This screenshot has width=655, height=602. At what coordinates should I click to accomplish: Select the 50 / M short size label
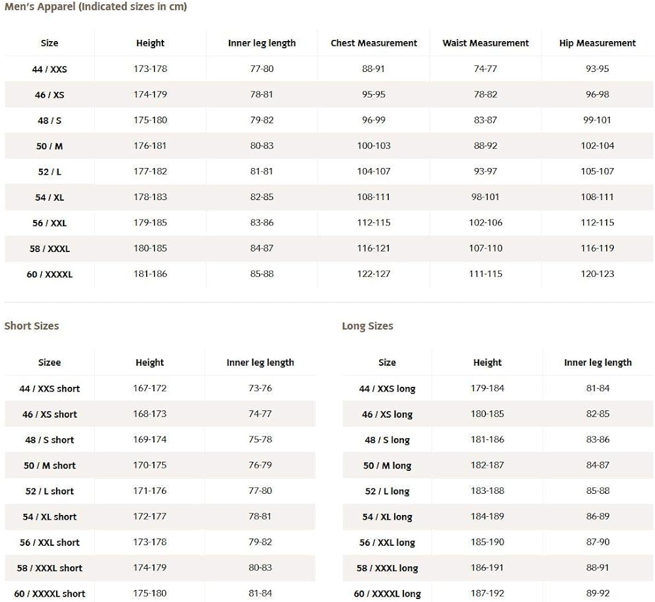pos(50,465)
